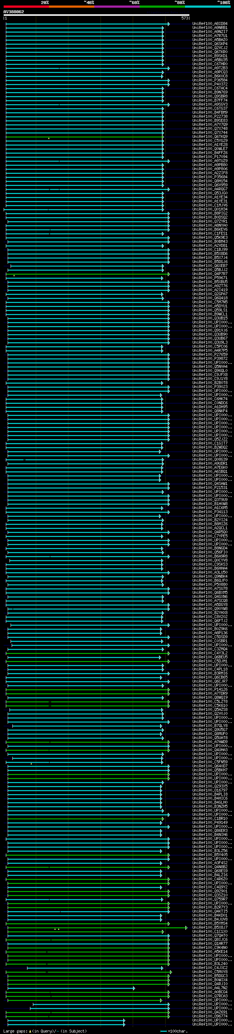Open hit UniRef100_P21531
This screenshot has height=1034, width=234.
click(210, 488)
